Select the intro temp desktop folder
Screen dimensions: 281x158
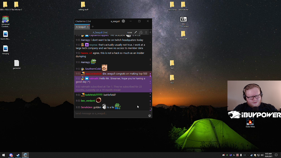(x=172, y=6)
